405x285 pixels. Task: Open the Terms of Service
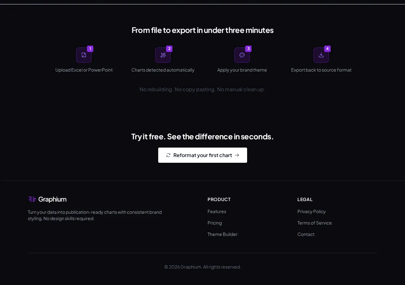point(315,223)
